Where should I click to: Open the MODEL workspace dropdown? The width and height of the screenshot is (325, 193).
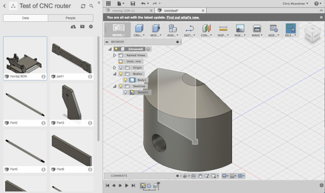click(x=118, y=30)
